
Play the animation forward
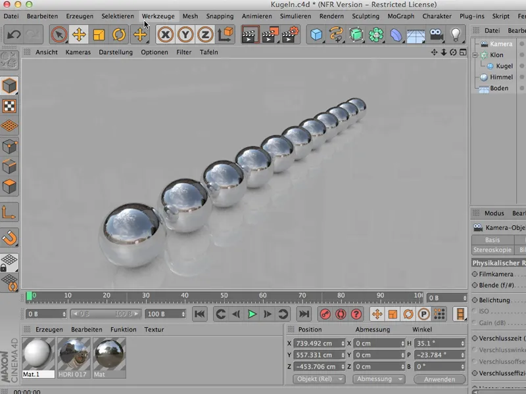(252, 314)
